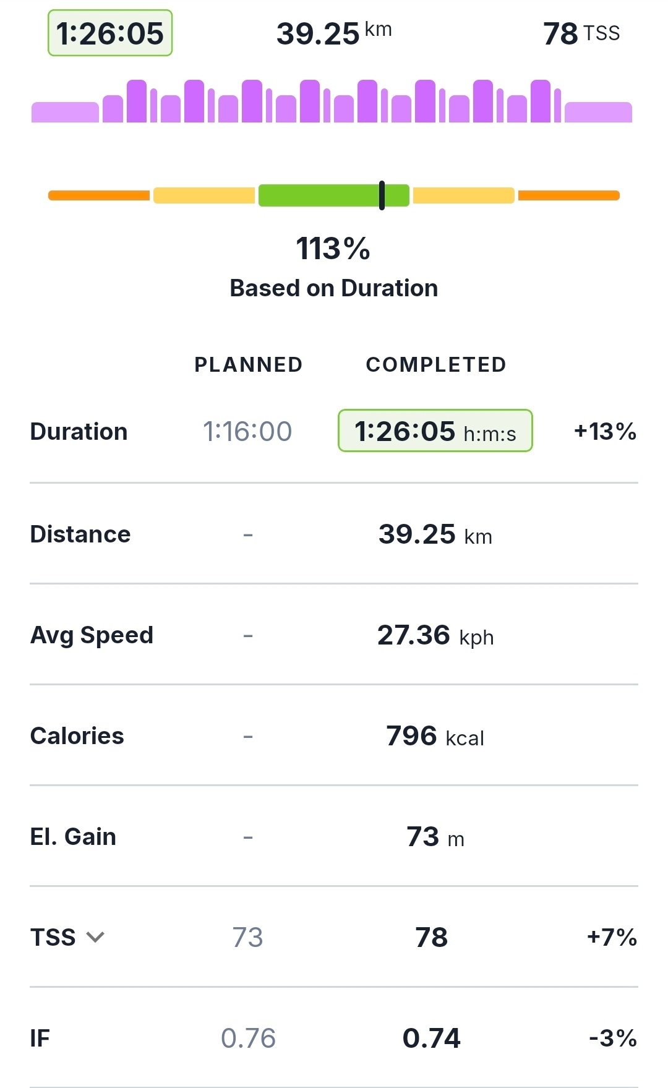Tap the highlighted 1:26:05 summary at top
Screen dimensions: 668x1088
(110, 33)
